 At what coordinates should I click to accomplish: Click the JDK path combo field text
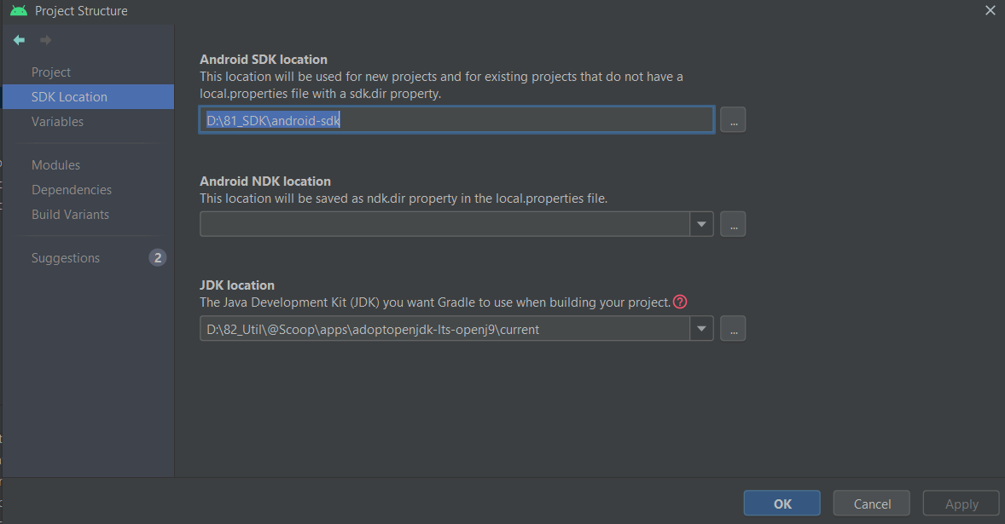[373, 330]
